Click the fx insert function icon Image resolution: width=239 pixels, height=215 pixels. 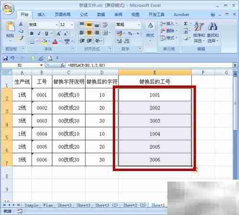pyautogui.click(x=63, y=65)
